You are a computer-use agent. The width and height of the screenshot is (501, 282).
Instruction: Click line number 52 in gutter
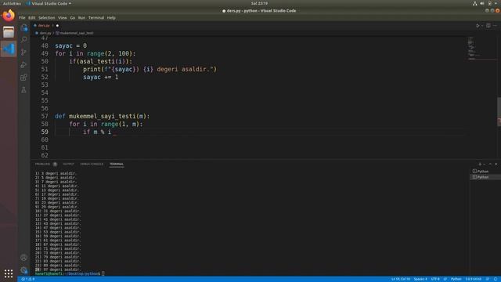point(45,77)
